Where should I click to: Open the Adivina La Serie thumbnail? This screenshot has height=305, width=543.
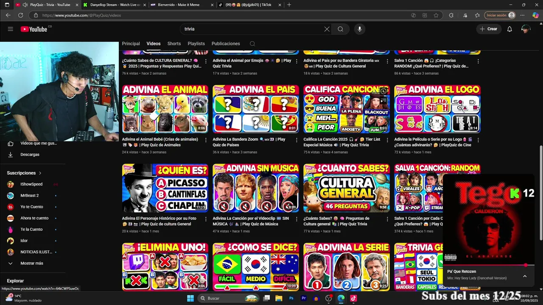pos(347,266)
